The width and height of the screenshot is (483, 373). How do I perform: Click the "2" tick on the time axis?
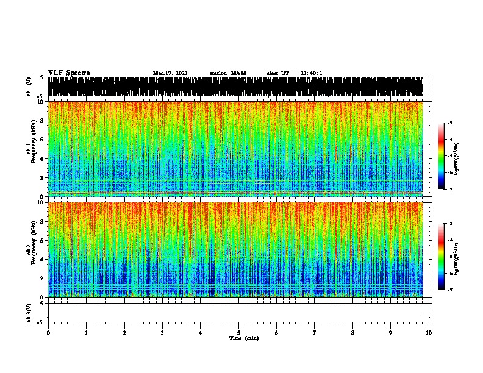point(124,333)
